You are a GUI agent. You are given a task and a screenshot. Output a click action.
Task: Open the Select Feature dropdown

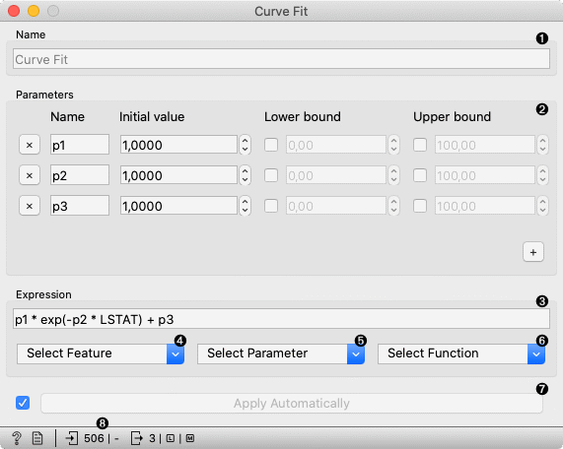101,353
